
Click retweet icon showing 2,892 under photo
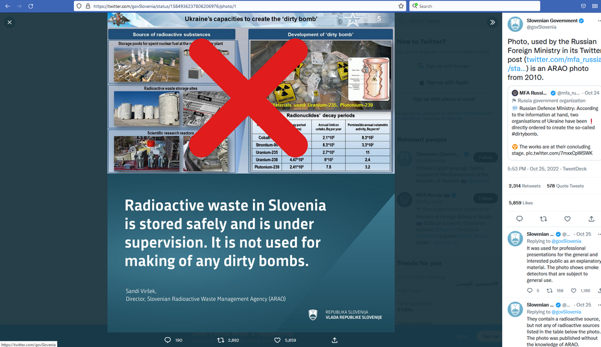click(x=221, y=340)
